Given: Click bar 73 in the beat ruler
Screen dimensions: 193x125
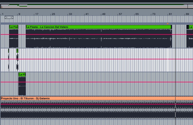Looking at the screenshot, I should click(x=154, y=14).
